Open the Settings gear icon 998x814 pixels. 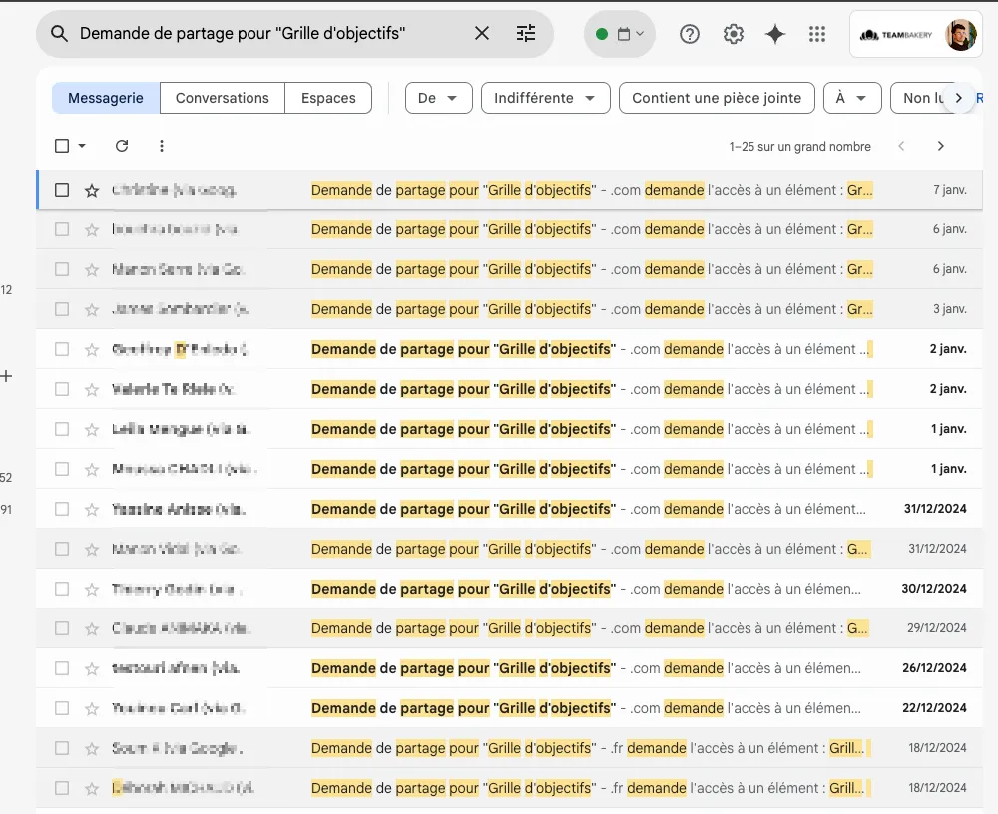point(734,34)
